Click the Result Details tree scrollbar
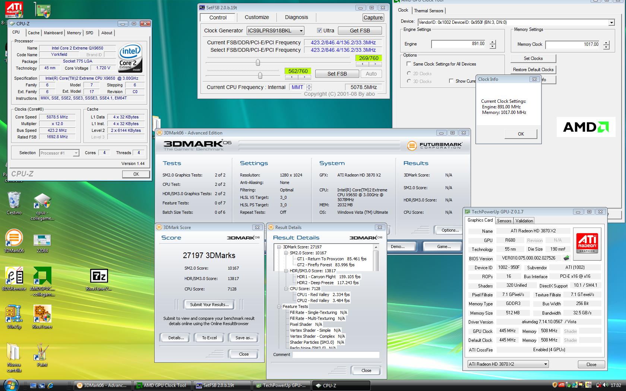This screenshot has width=626, height=391. (x=376, y=258)
